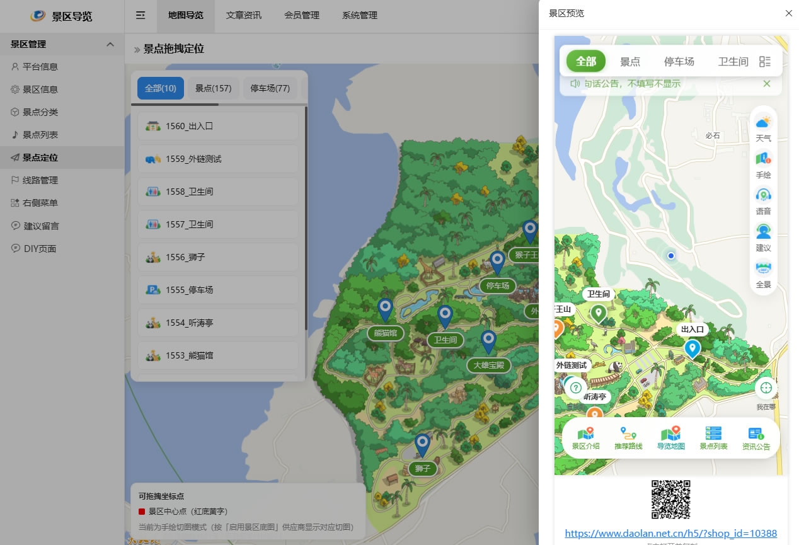Open 景区介绍 in preview bottom bar

pyautogui.click(x=586, y=438)
